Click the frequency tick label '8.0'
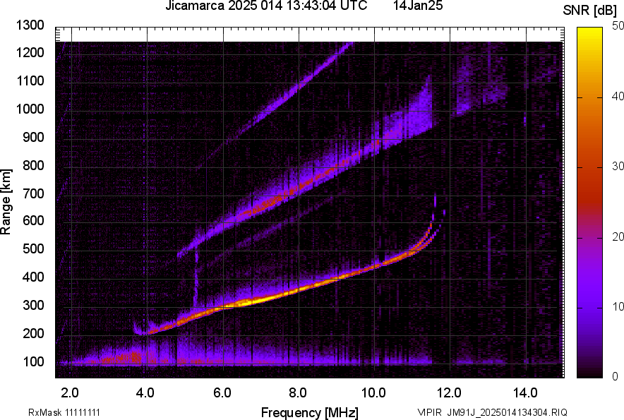This screenshot has width=624, height=420. click(x=298, y=393)
